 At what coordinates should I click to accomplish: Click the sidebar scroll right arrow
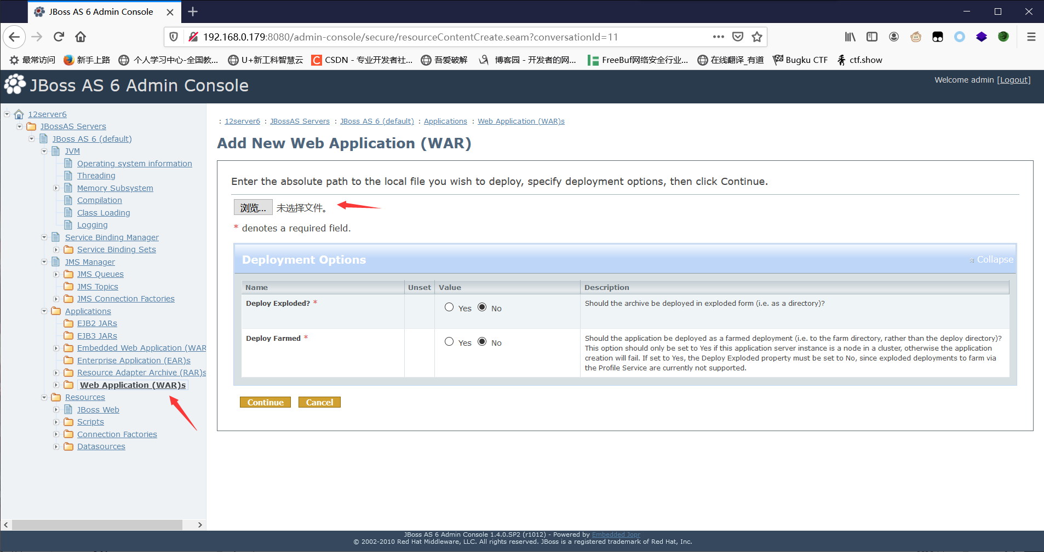tap(200, 525)
